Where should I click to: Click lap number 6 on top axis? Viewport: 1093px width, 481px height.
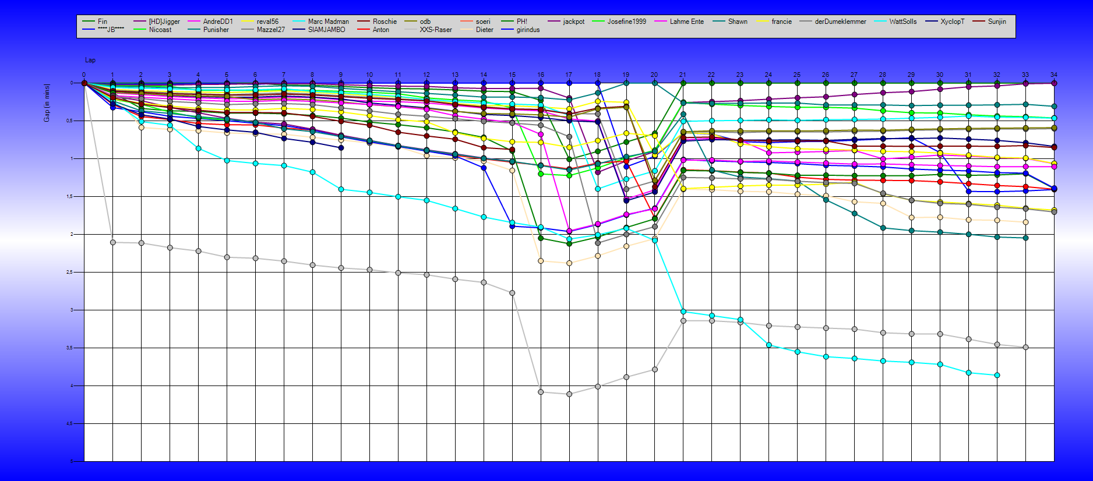(x=255, y=75)
